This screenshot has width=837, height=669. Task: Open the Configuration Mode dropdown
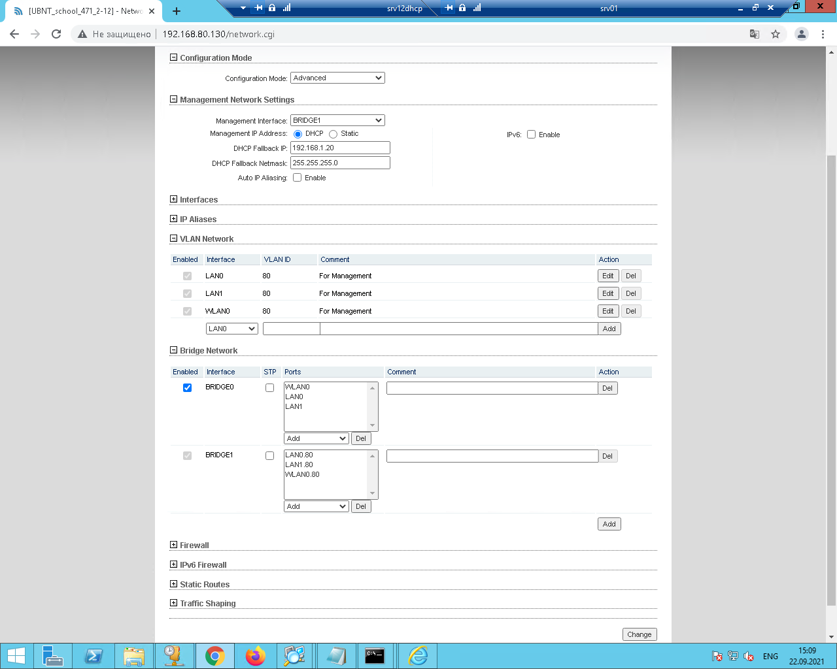(x=337, y=78)
